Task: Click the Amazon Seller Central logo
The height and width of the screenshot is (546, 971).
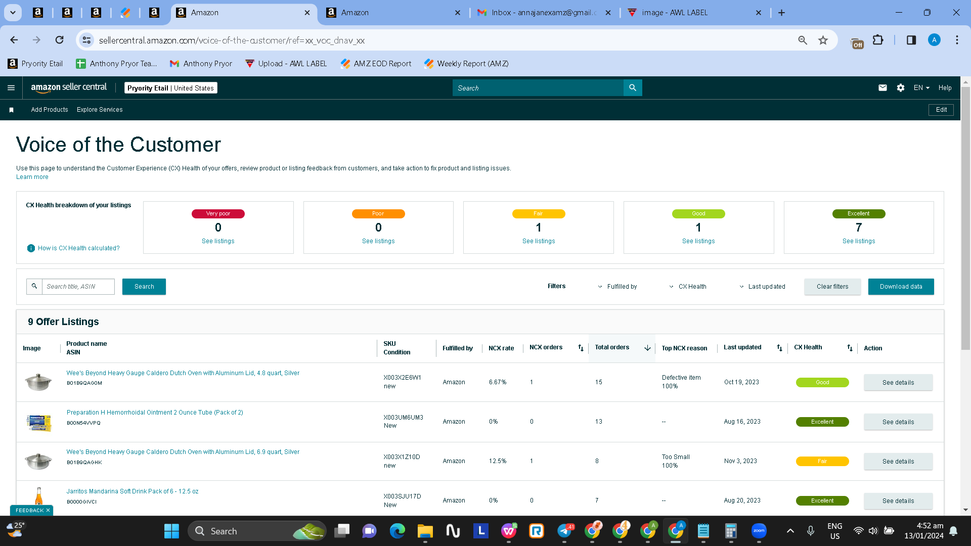Action: (x=69, y=87)
